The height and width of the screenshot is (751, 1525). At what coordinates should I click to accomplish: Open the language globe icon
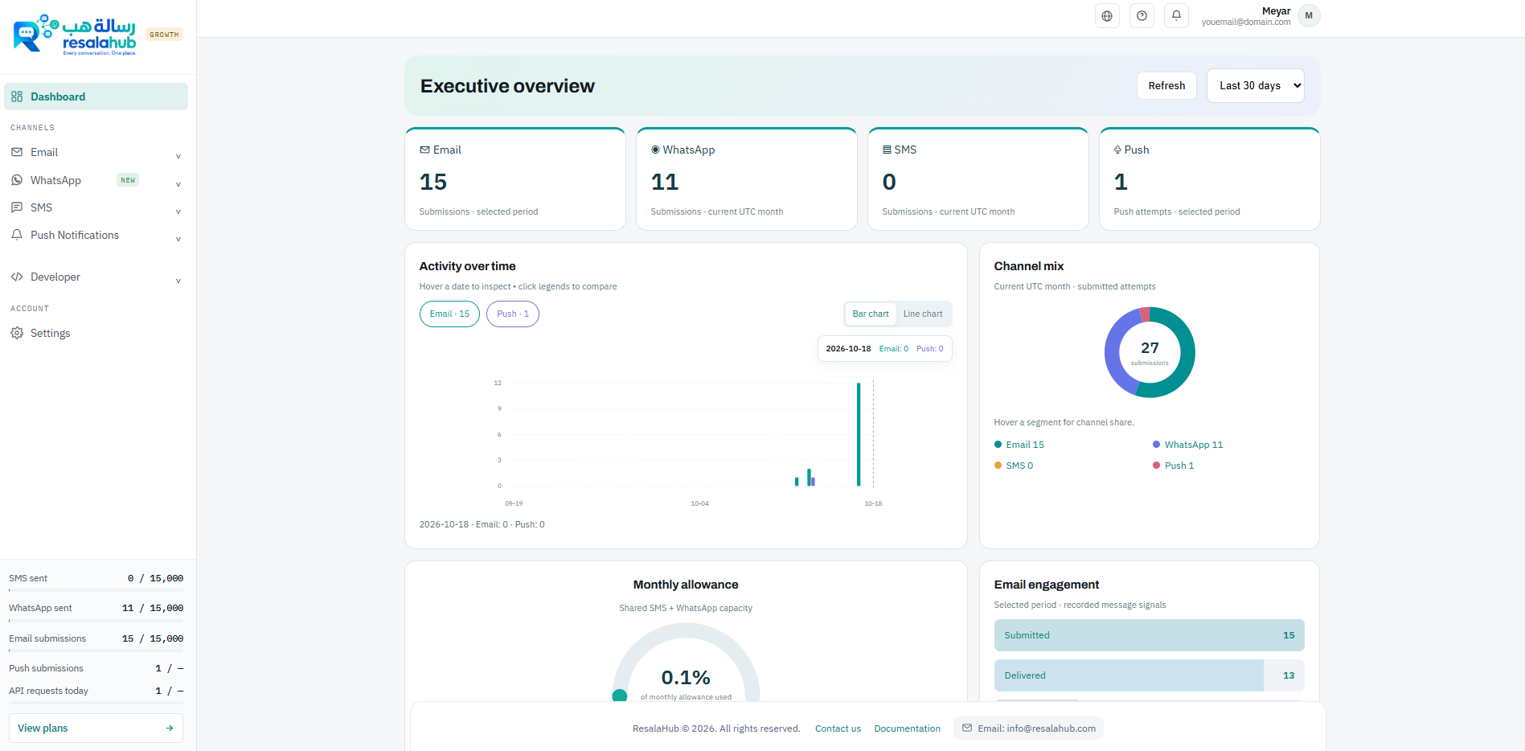[x=1107, y=16]
